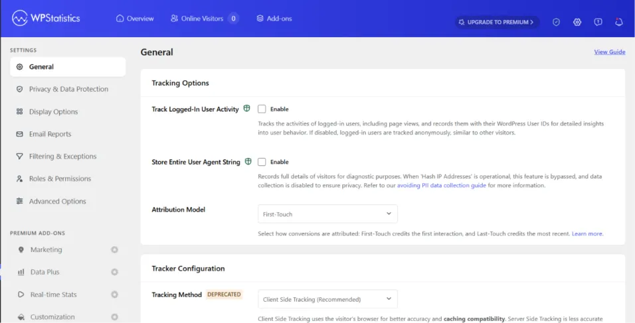Open Filtering & Exceptions settings
Image resolution: width=635 pixels, height=323 pixels.
pyautogui.click(x=68, y=156)
